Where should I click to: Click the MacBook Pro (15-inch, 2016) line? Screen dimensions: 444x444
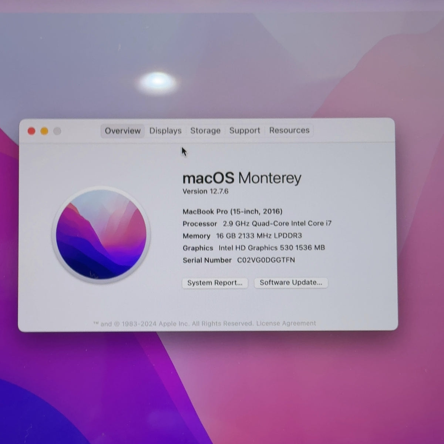(x=232, y=212)
